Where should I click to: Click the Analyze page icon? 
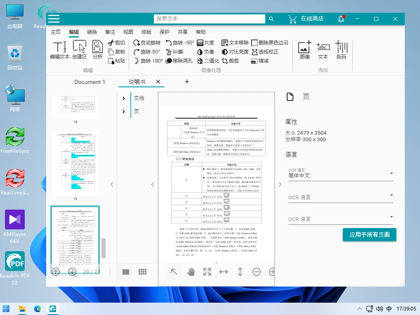[97, 50]
